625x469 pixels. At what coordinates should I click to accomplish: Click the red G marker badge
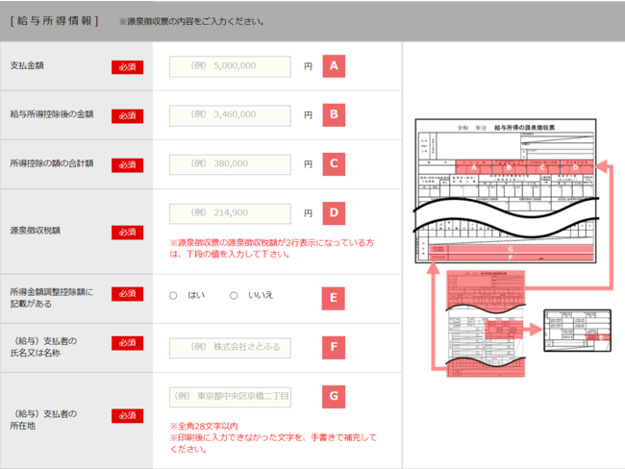pos(334,397)
